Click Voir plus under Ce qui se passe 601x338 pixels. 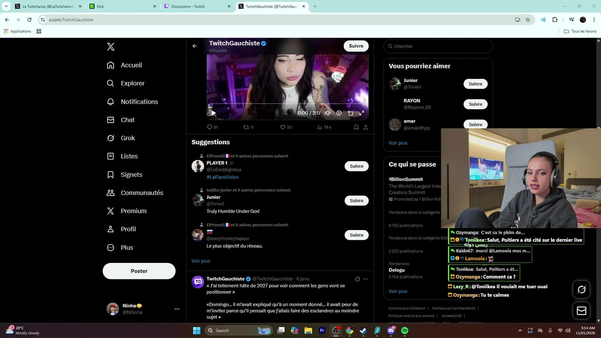point(398,291)
